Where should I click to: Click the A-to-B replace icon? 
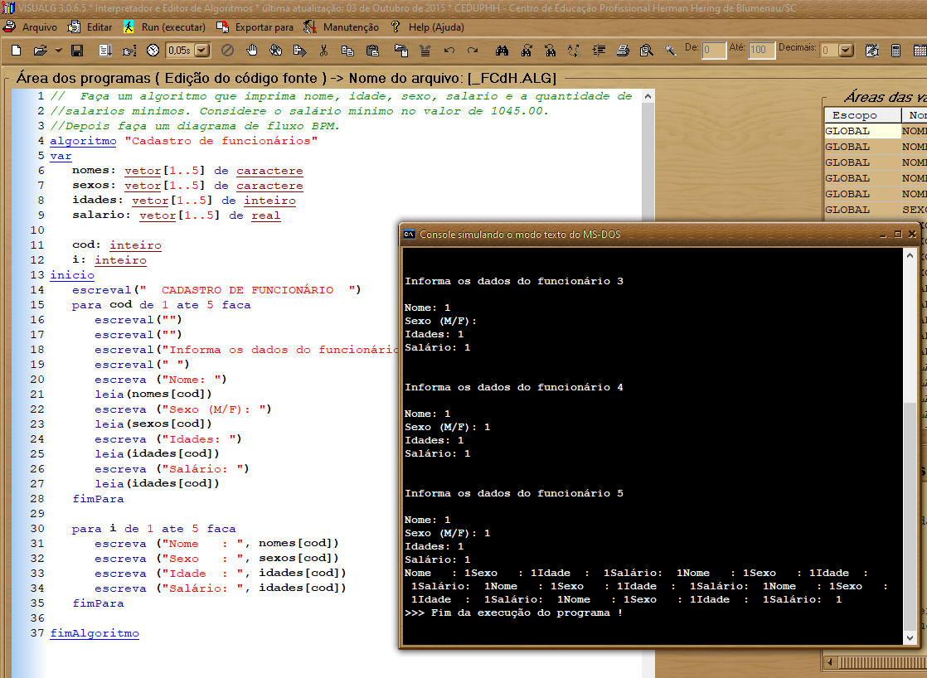pos(574,51)
